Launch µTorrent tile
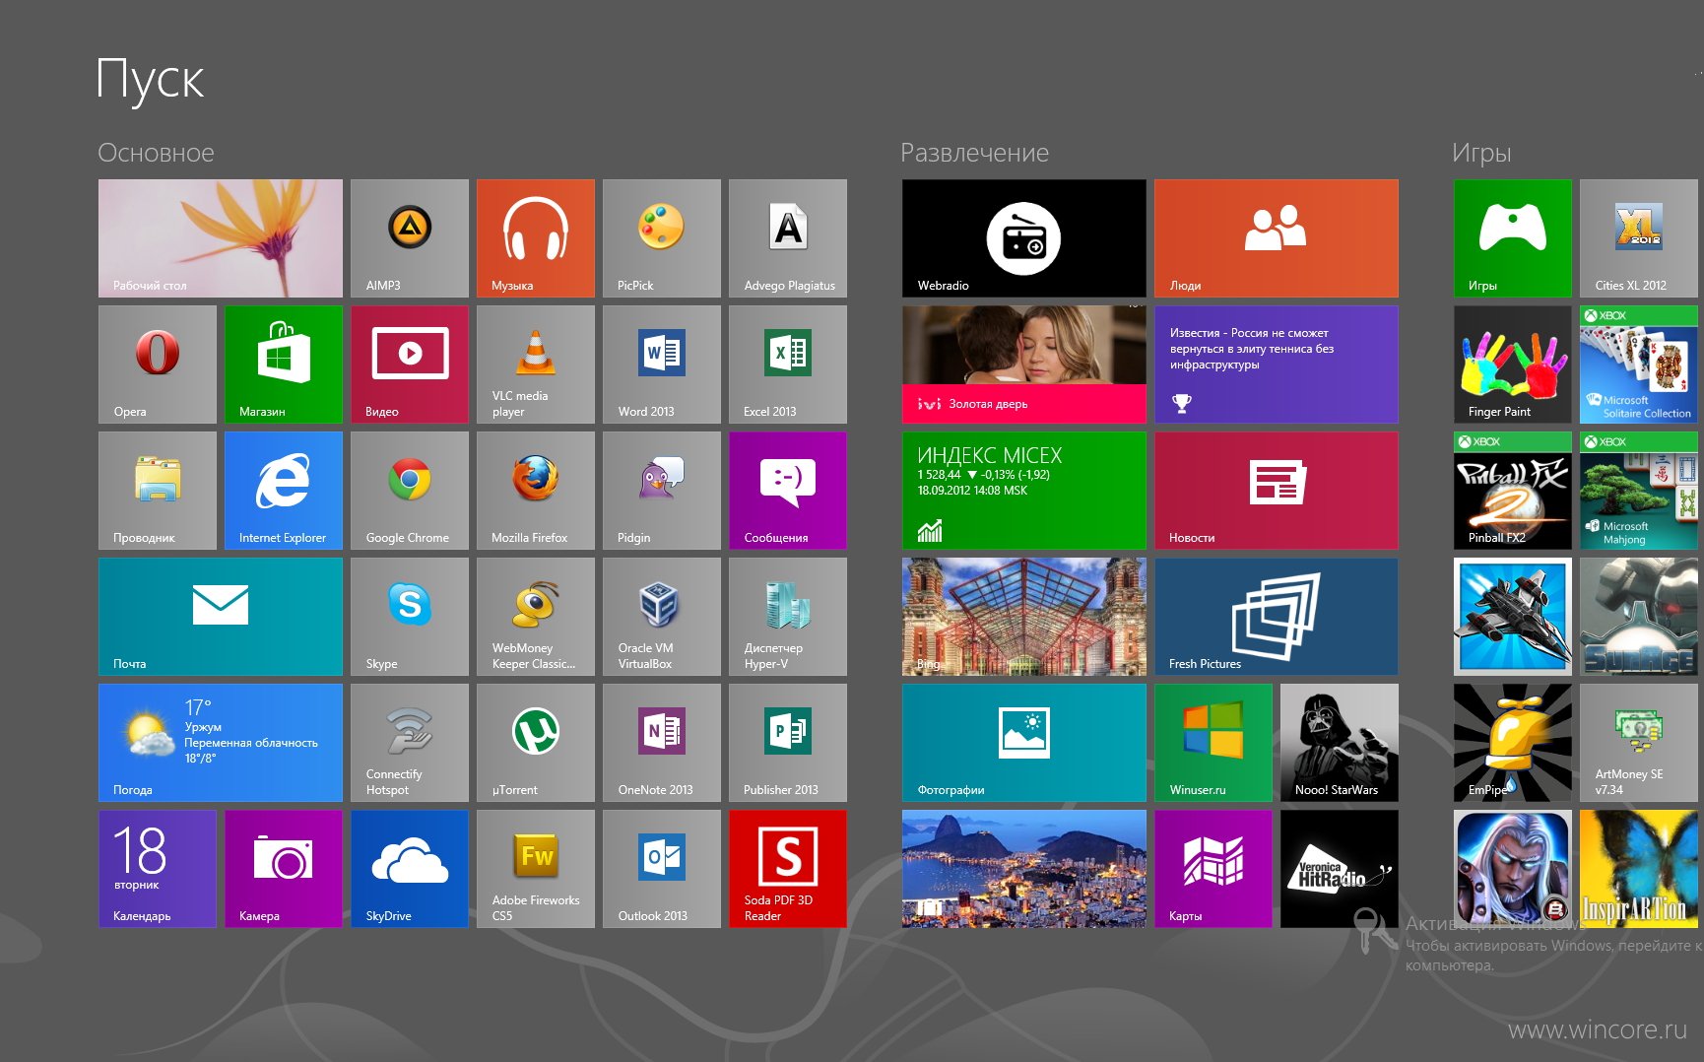This screenshot has height=1062, width=1704. pyautogui.click(x=536, y=743)
